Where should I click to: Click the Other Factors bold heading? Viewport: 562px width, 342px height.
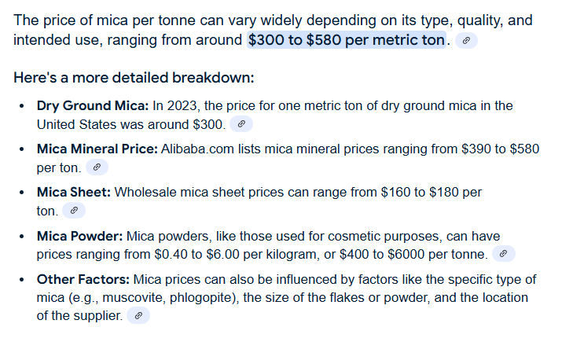pos(83,279)
